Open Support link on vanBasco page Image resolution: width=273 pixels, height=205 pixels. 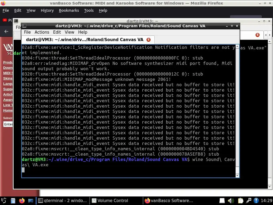[8, 89]
